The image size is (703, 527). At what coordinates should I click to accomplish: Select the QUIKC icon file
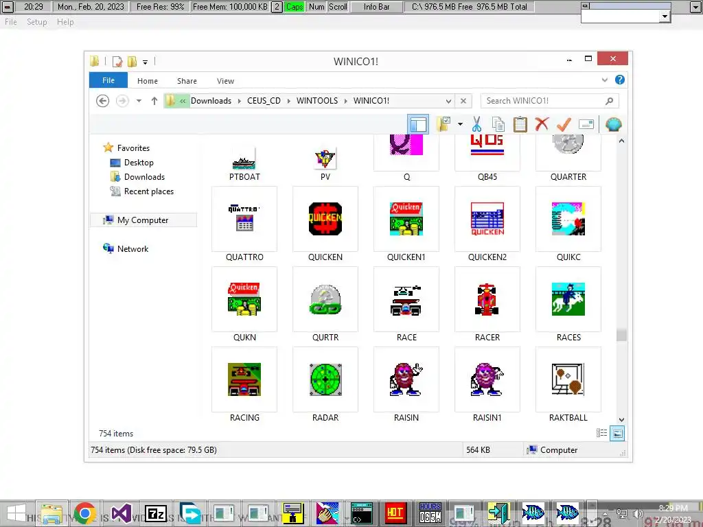point(568,224)
